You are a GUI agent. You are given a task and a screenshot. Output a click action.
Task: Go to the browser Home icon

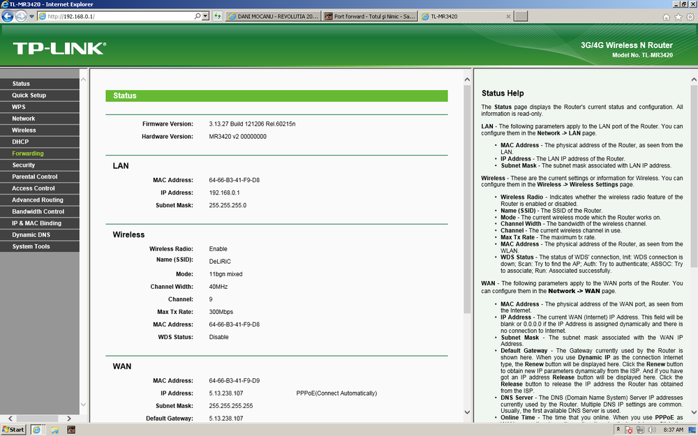coord(666,17)
